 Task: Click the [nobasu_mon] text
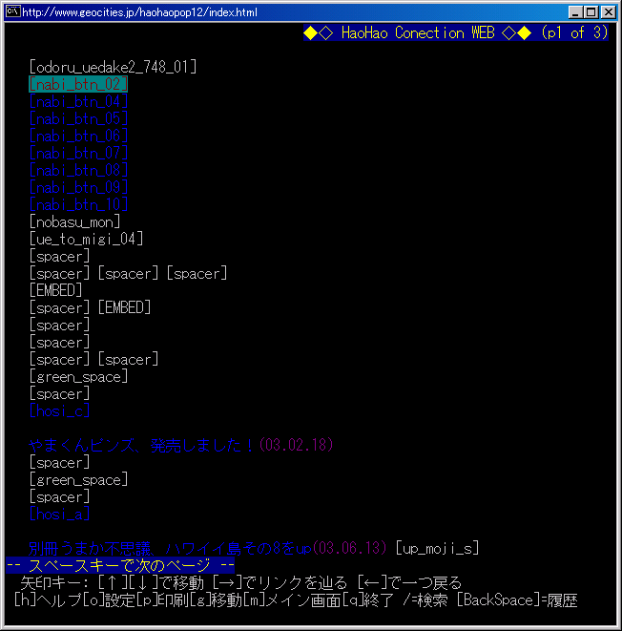click(74, 221)
